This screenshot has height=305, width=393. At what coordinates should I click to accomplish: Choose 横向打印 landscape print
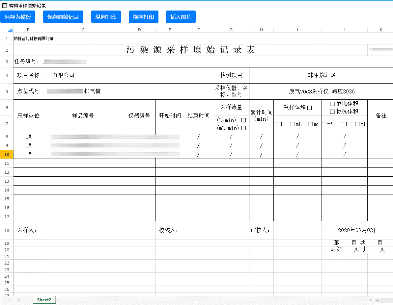(x=144, y=17)
